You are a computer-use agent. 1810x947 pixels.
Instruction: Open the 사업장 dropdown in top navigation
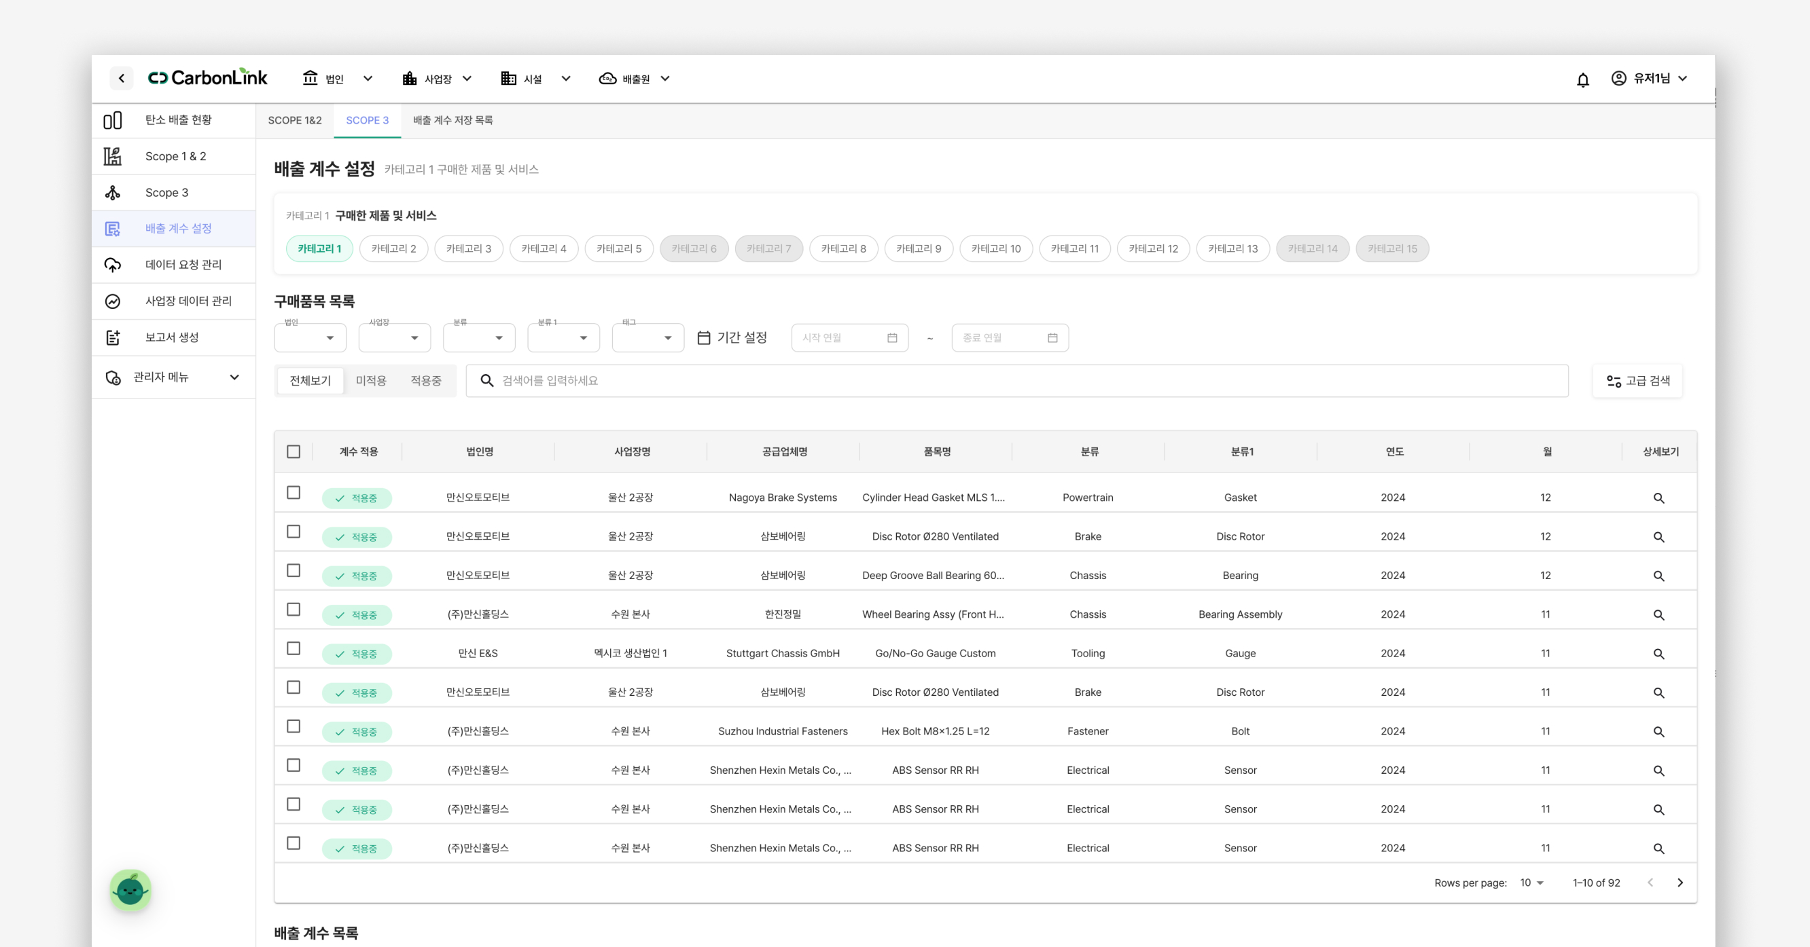coord(436,79)
